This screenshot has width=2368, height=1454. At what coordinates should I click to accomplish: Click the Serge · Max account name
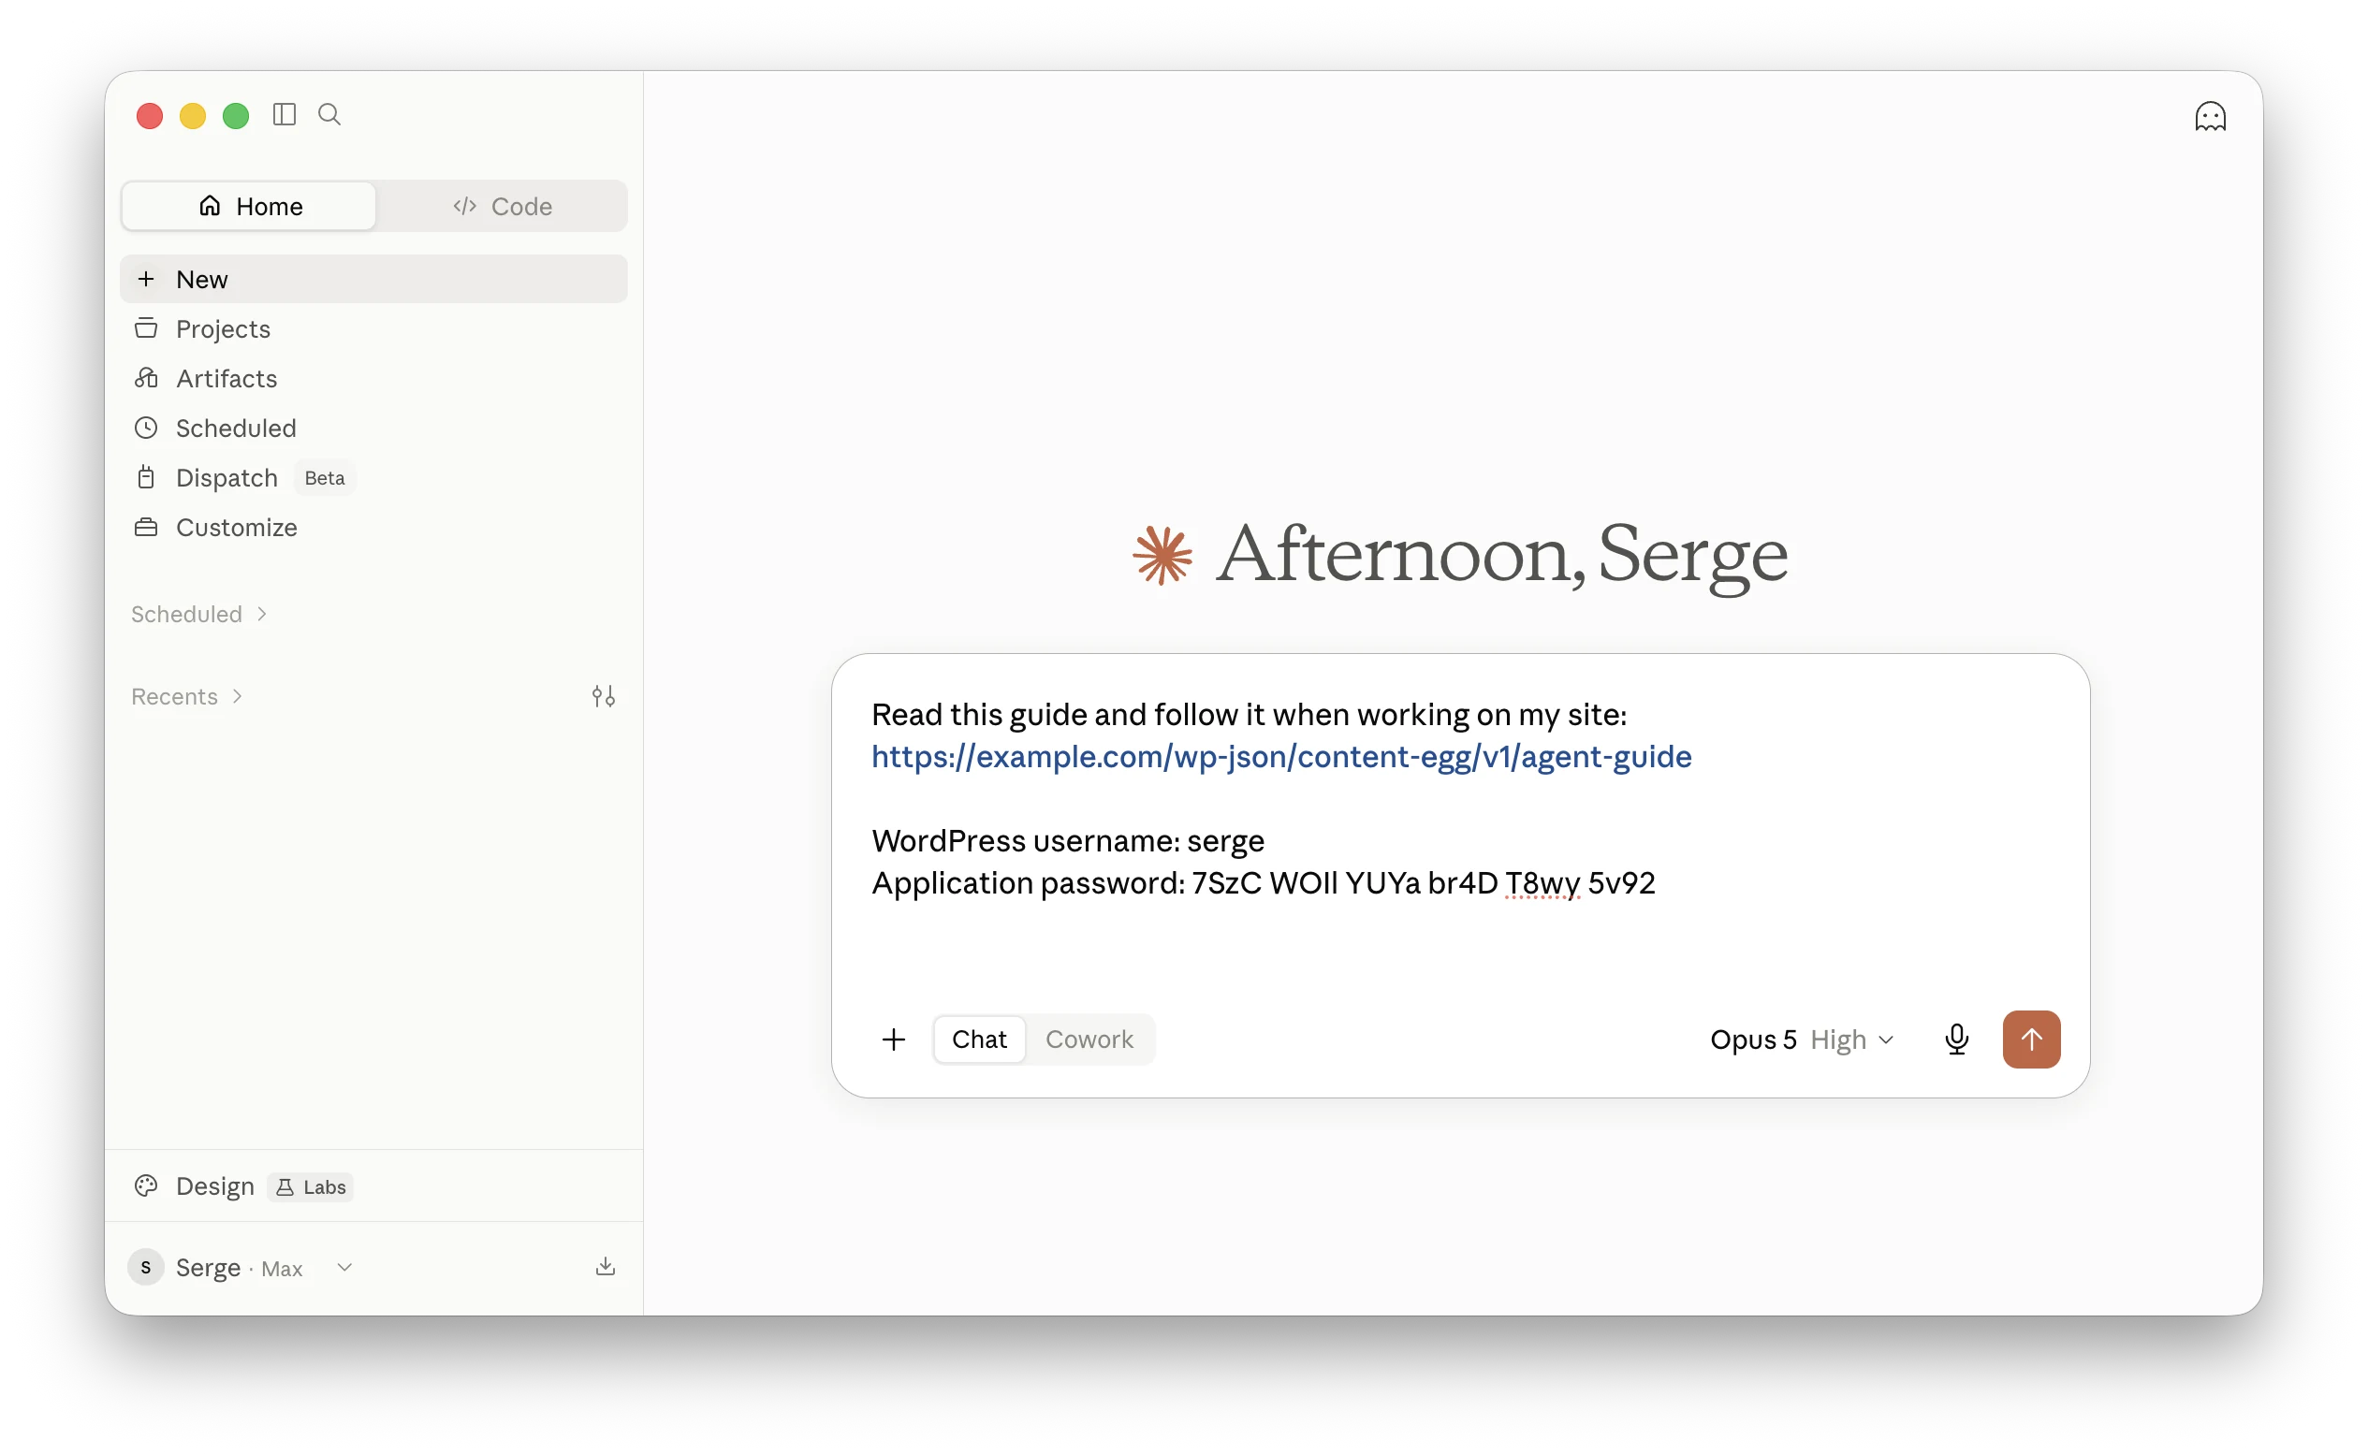[x=239, y=1268]
